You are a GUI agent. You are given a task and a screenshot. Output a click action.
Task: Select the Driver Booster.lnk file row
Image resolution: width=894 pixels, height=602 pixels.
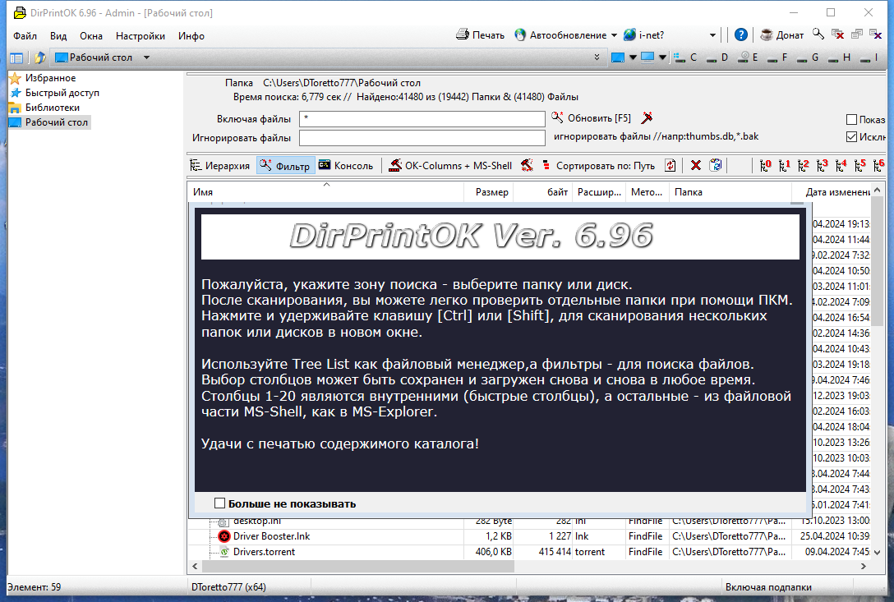(530, 536)
